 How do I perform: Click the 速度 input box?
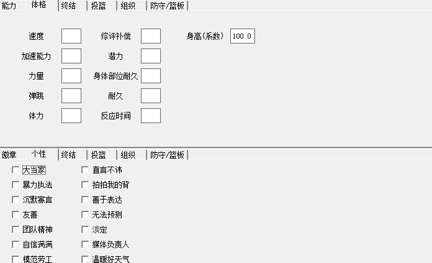pos(71,36)
